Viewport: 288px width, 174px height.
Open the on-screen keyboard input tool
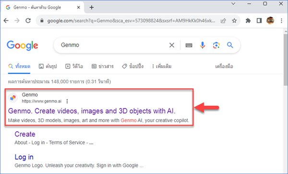pos(189,45)
